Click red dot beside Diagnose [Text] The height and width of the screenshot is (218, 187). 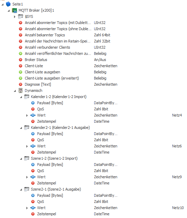[21, 84]
